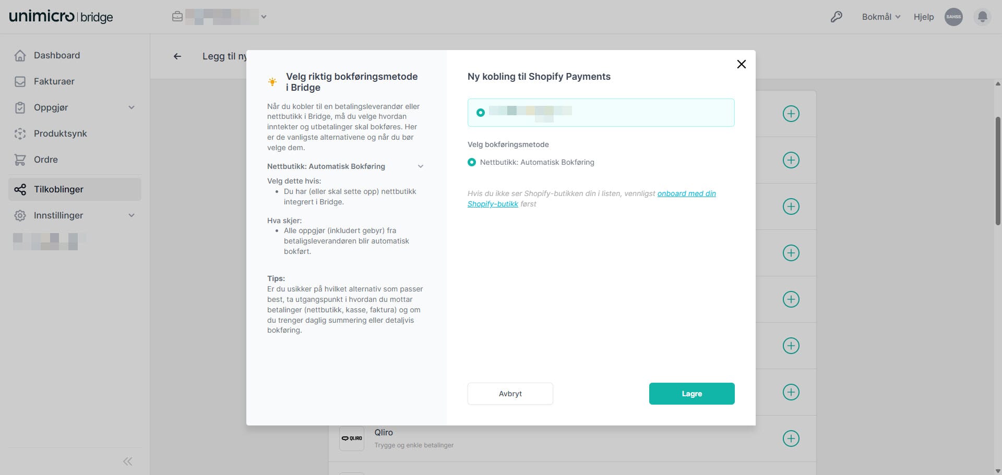Open the Dashboard from the sidebar
This screenshot has height=475, width=1002.
56,55
